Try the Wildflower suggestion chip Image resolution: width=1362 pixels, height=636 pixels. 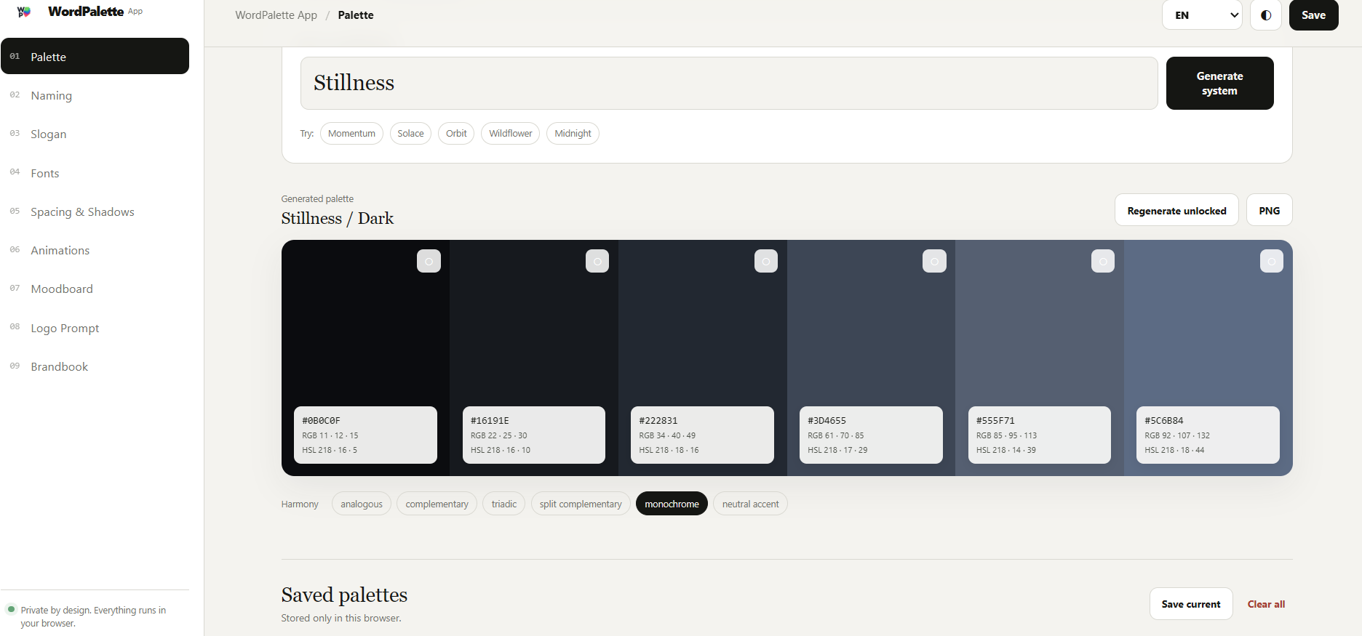click(x=510, y=133)
